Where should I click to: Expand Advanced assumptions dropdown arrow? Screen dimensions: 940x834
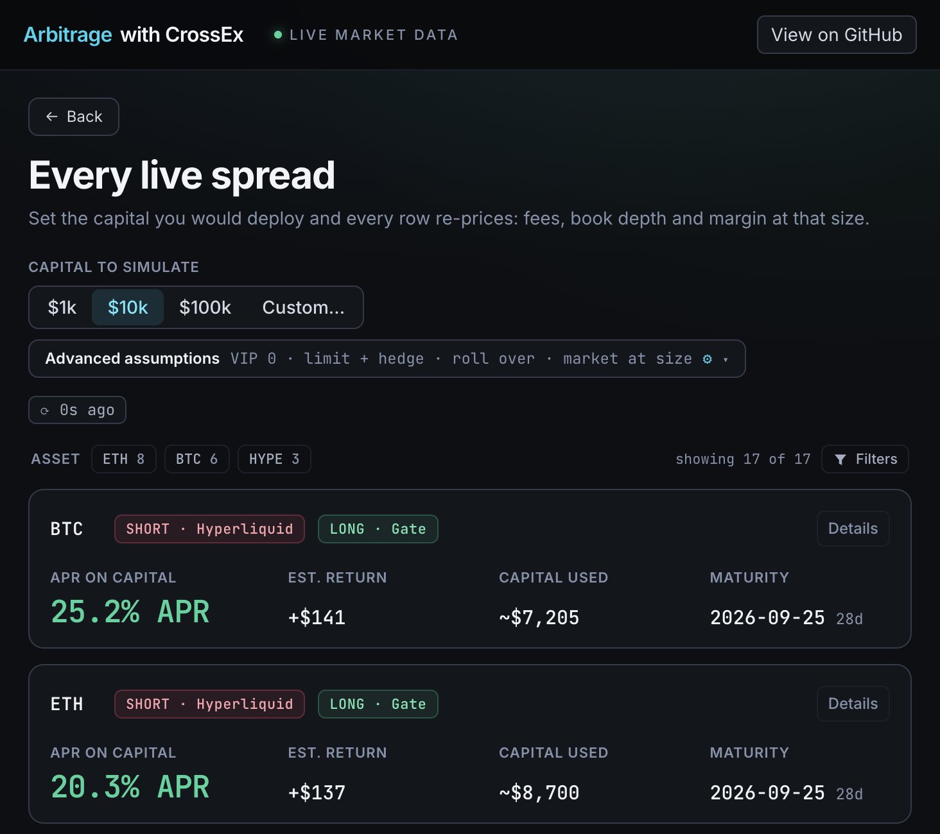pos(726,359)
